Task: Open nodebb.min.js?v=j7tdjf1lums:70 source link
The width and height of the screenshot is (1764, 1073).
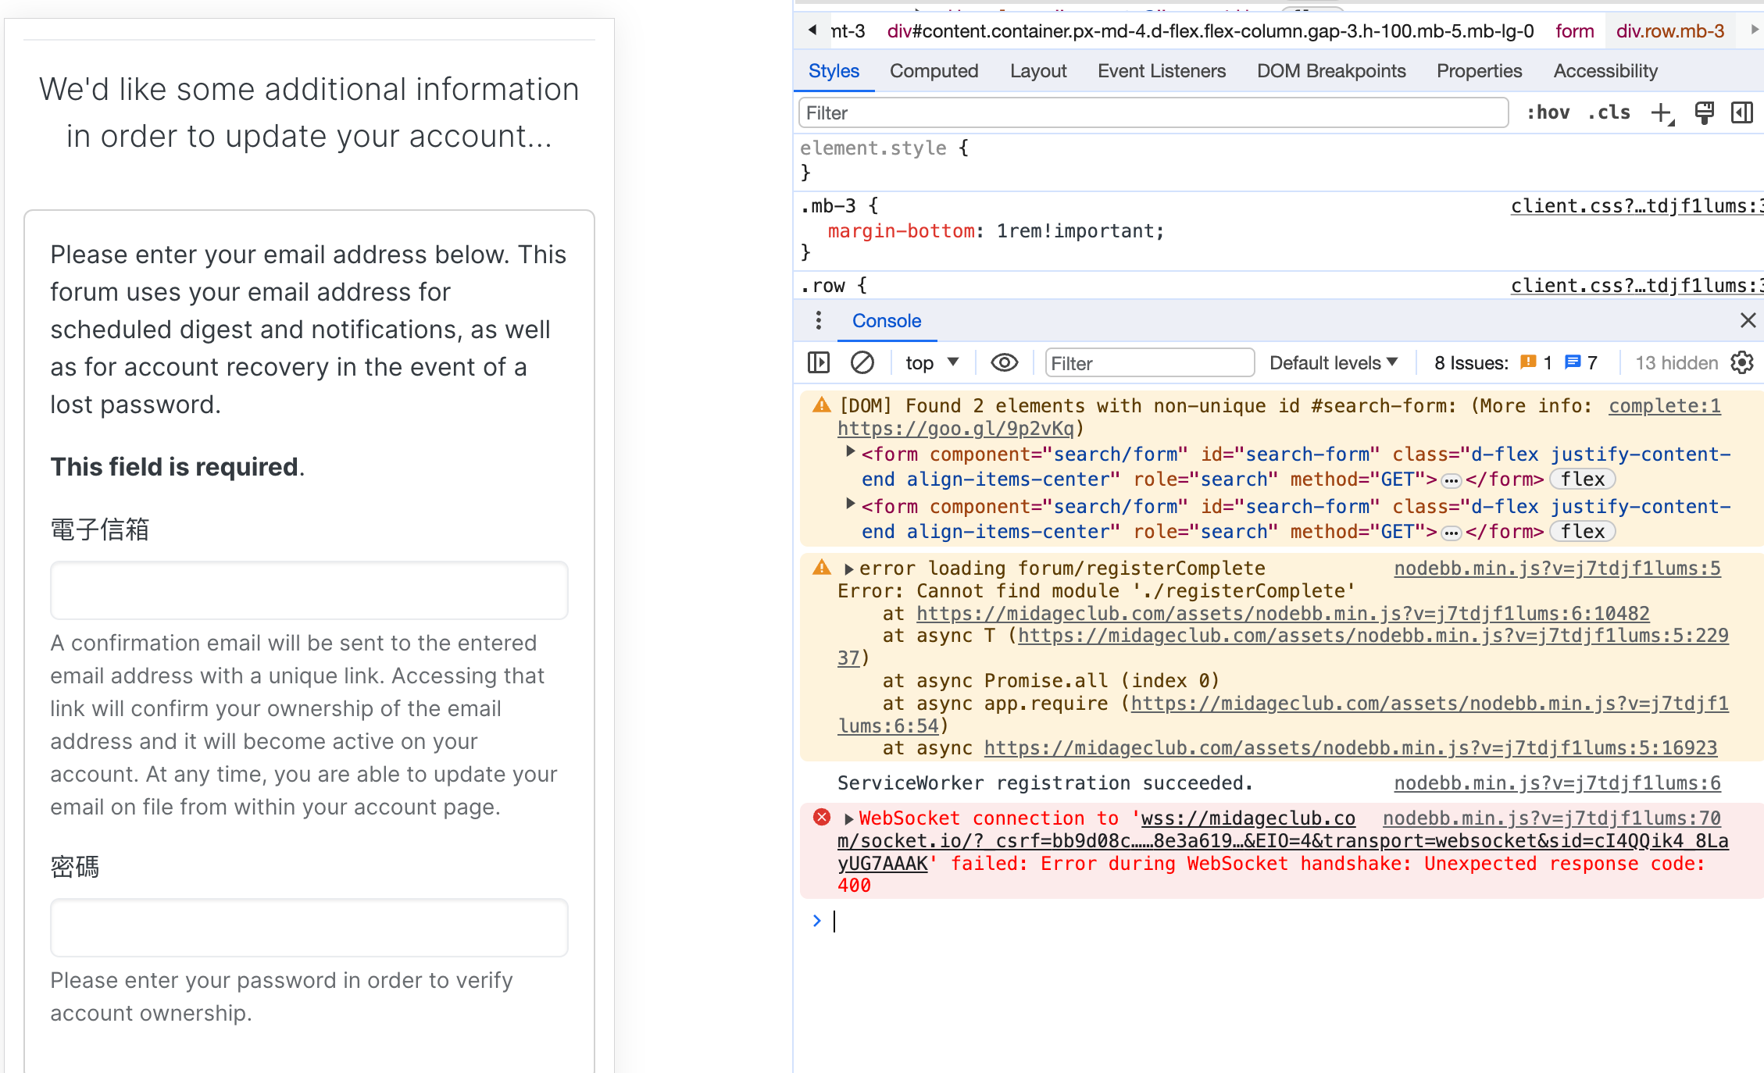Action: pos(1552,818)
